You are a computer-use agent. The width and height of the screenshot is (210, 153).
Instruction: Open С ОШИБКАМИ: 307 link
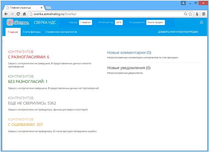pos(26,124)
